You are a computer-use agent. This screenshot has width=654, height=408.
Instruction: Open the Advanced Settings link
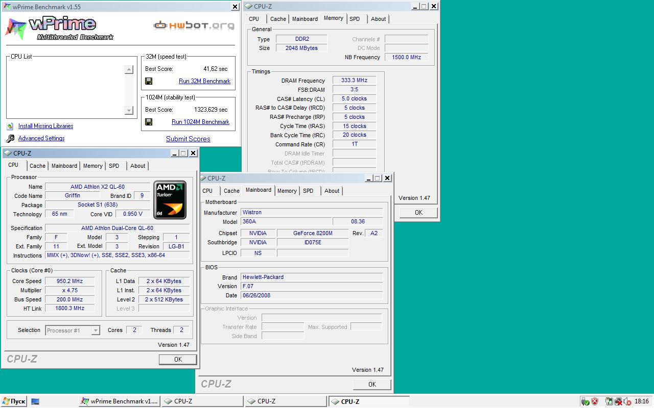[41, 138]
